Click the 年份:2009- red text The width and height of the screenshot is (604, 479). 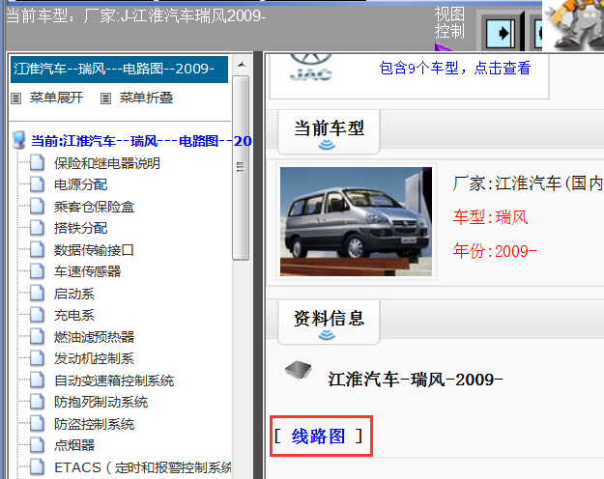(495, 251)
